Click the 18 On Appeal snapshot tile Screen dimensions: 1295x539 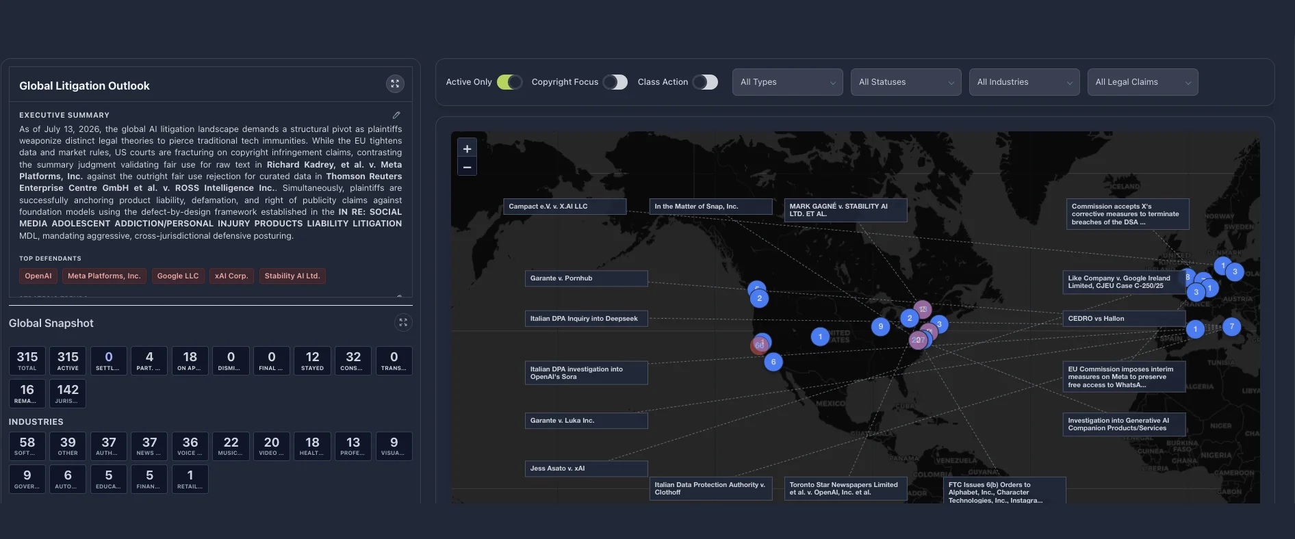tap(190, 360)
